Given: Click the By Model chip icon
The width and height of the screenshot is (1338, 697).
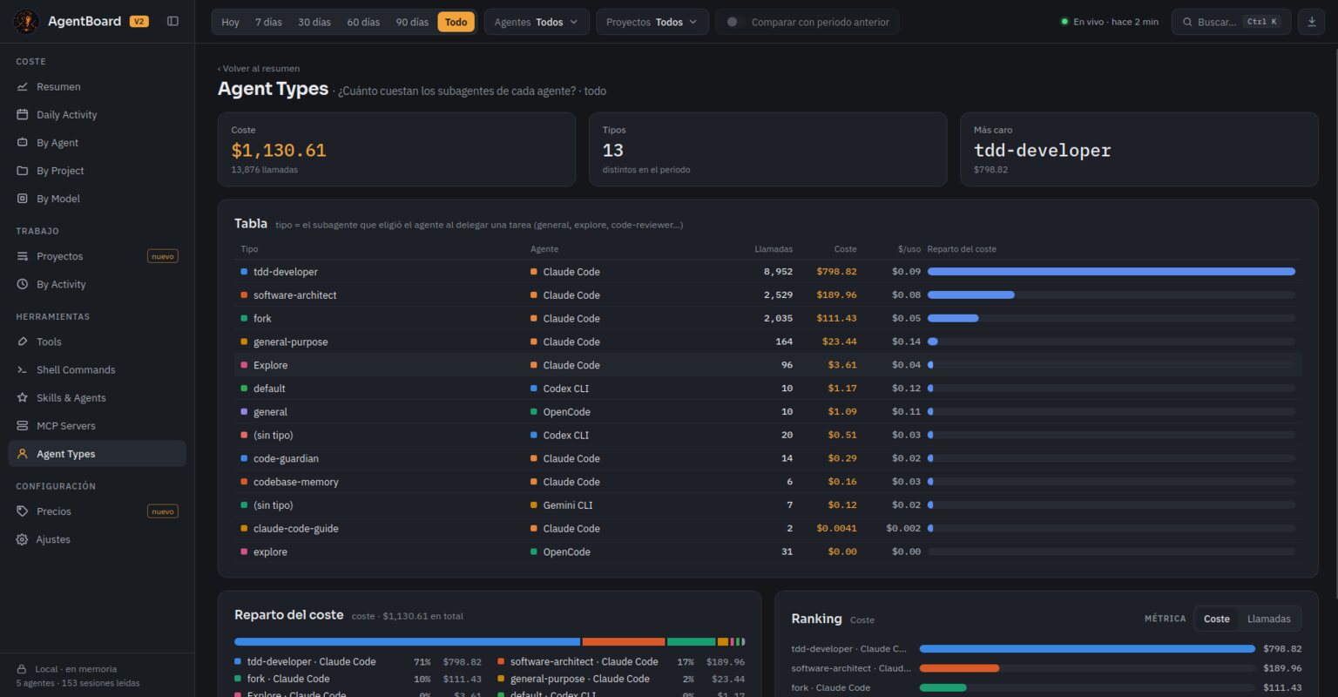Looking at the screenshot, I should point(23,199).
